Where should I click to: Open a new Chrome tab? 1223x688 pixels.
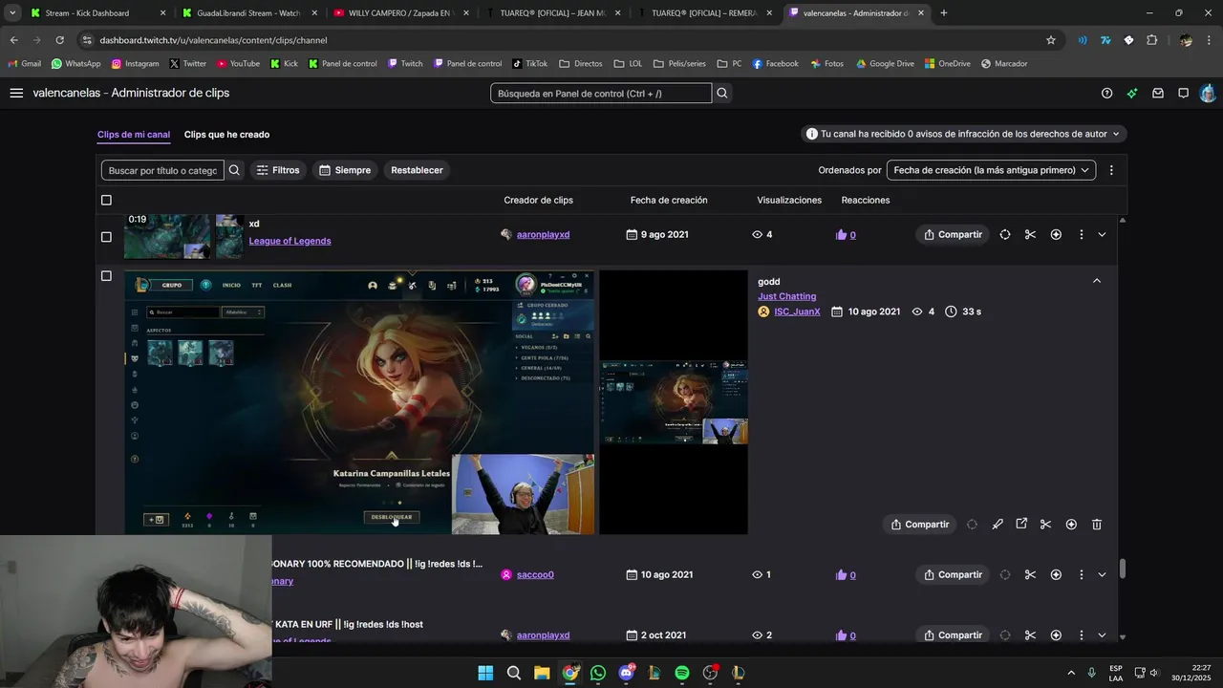[x=943, y=13]
